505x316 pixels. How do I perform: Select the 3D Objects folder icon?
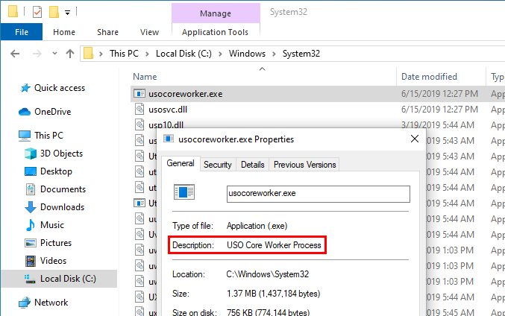click(x=31, y=154)
